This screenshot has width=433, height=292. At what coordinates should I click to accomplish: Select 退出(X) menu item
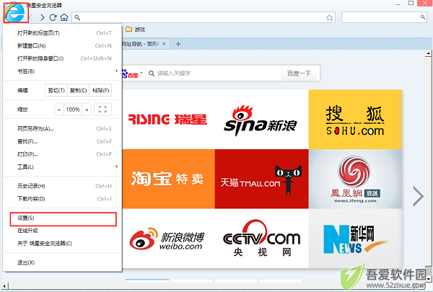62,262
